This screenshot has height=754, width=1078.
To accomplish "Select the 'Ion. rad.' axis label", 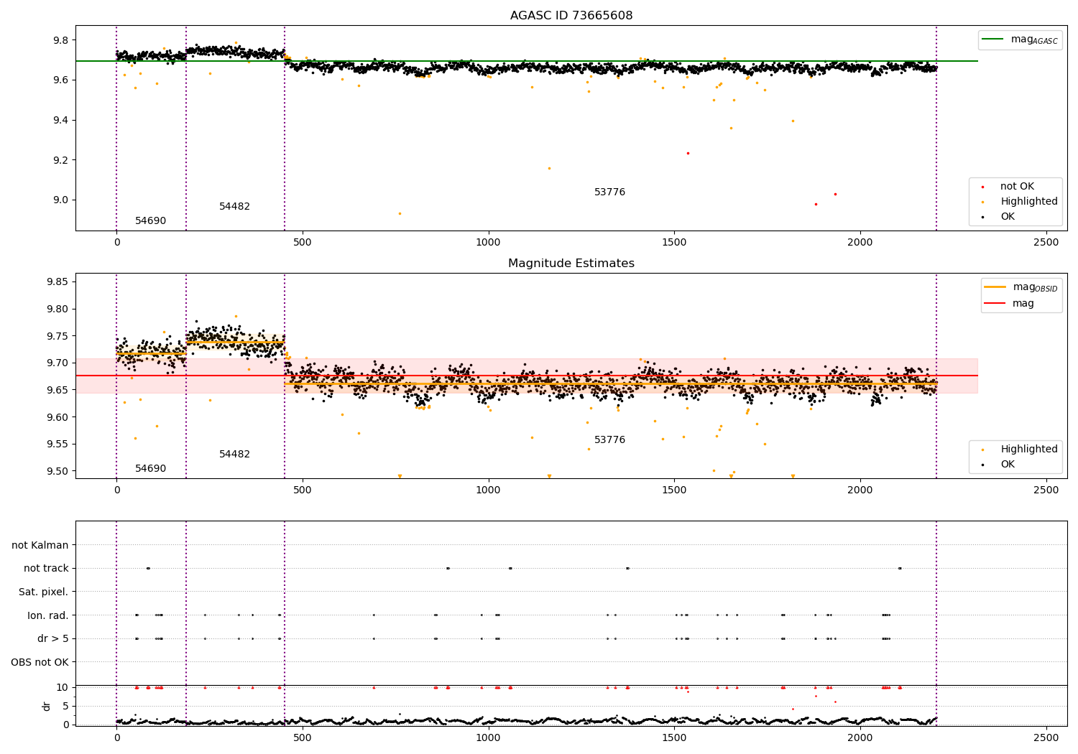I will pyautogui.click(x=48, y=615).
